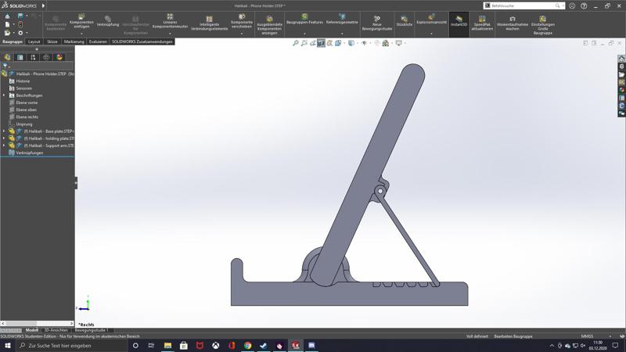The image size is (626, 352).
Task: Switch to the Skizze tab
Action: pos(52,41)
